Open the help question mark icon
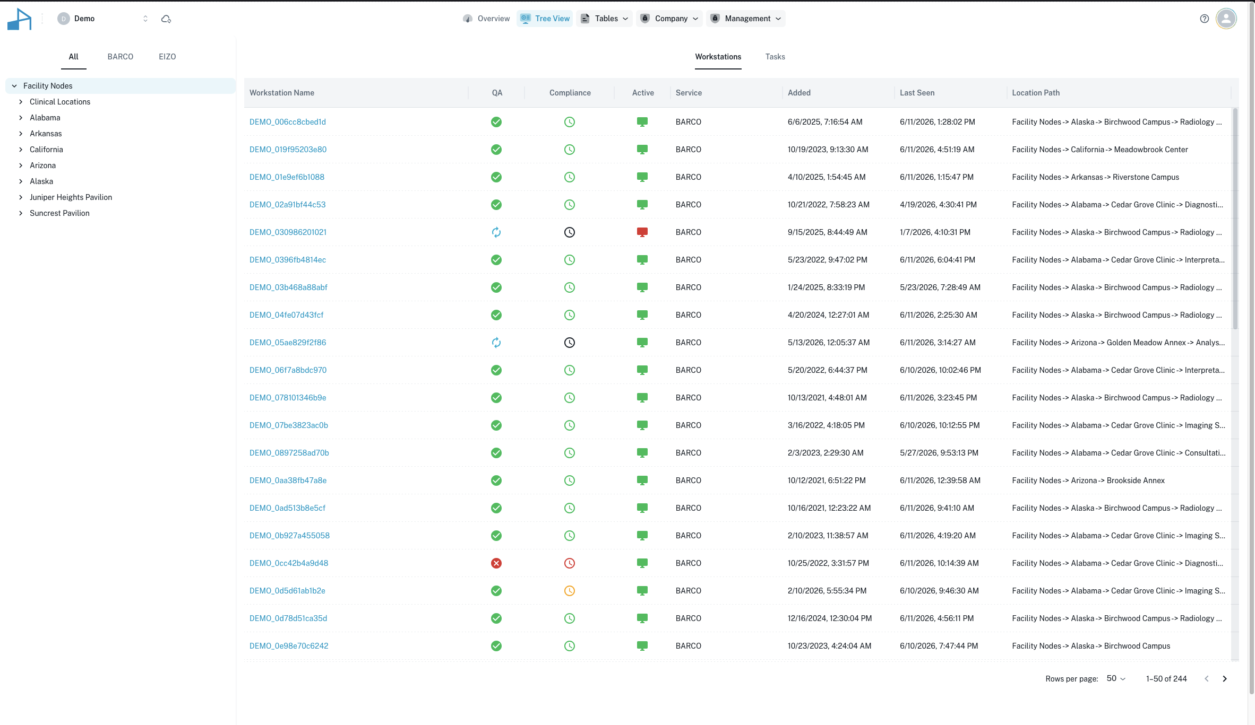This screenshot has width=1255, height=725. (x=1205, y=19)
